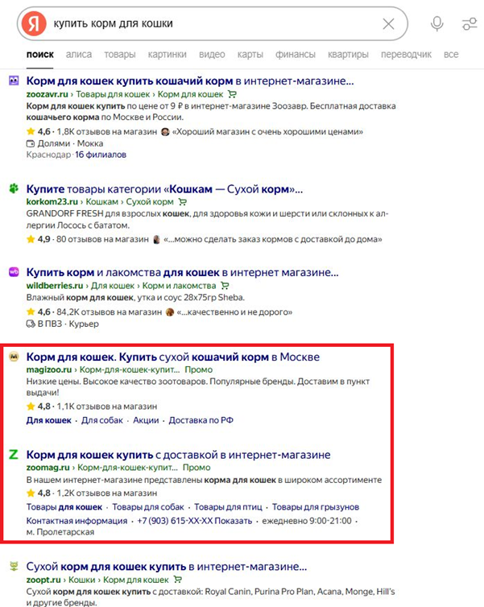Open zoozavr 'Товары для кошек' breadcrumb
The height and width of the screenshot is (607, 484).
[x=113, y=94]
